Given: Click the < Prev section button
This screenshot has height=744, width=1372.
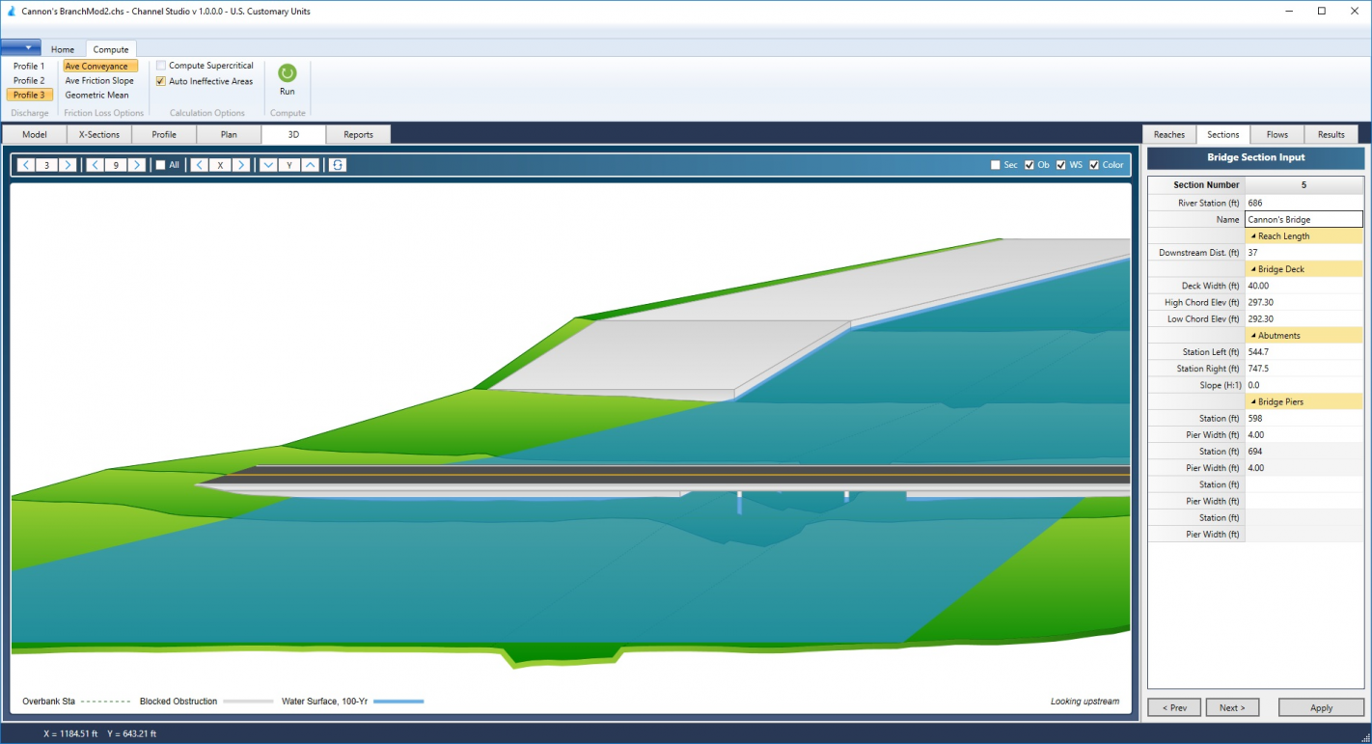Looking at the screenshot, I should pyautogui.click(x=1174, y=707).
